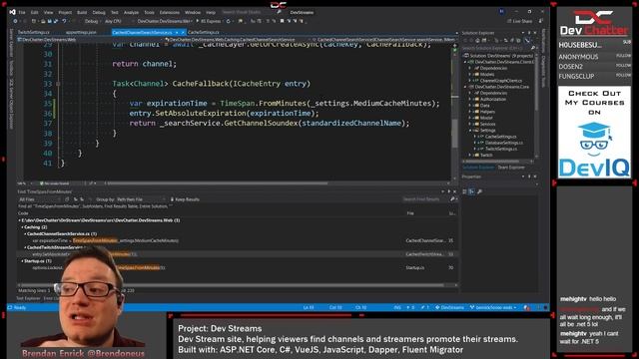Viewport: 639px width, 359px height.
Task: Open the Server Explorer side tab
Action: pyautogui.click(x=11, y=43)
